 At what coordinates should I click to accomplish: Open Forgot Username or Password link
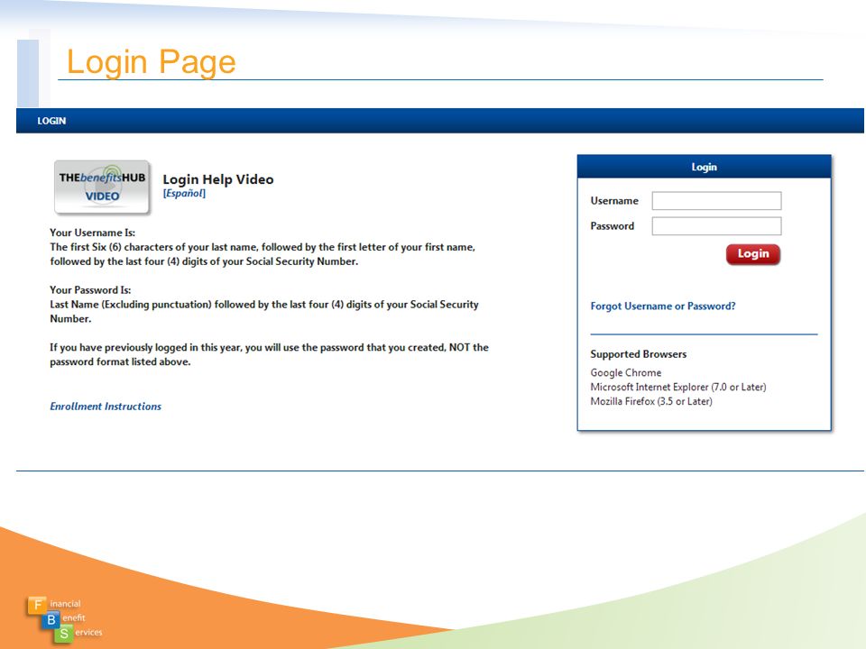pos(663,306)
